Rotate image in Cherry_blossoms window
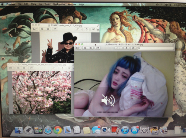186x138 pixels. [x=62, y=68]
